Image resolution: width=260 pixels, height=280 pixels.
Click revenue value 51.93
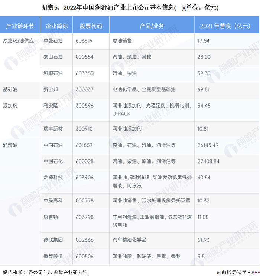click(x=203, y=240)
